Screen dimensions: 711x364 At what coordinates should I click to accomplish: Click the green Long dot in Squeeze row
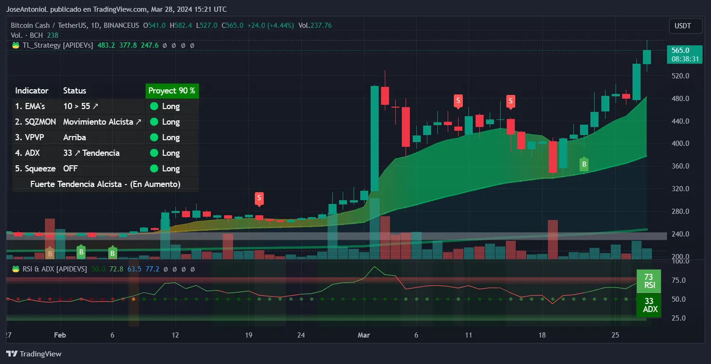[x=154, y=169]
